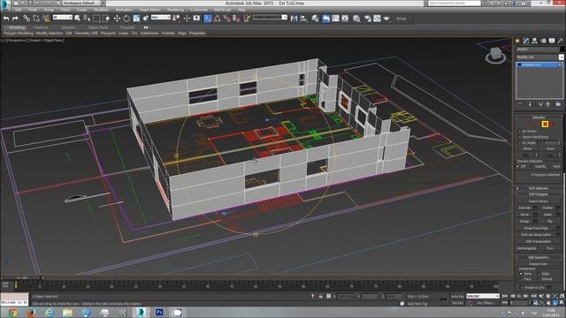Click the Render Production teapot icon
Image resolution: width=566 pixels, height=318 pixels.
tap(386, 18)
